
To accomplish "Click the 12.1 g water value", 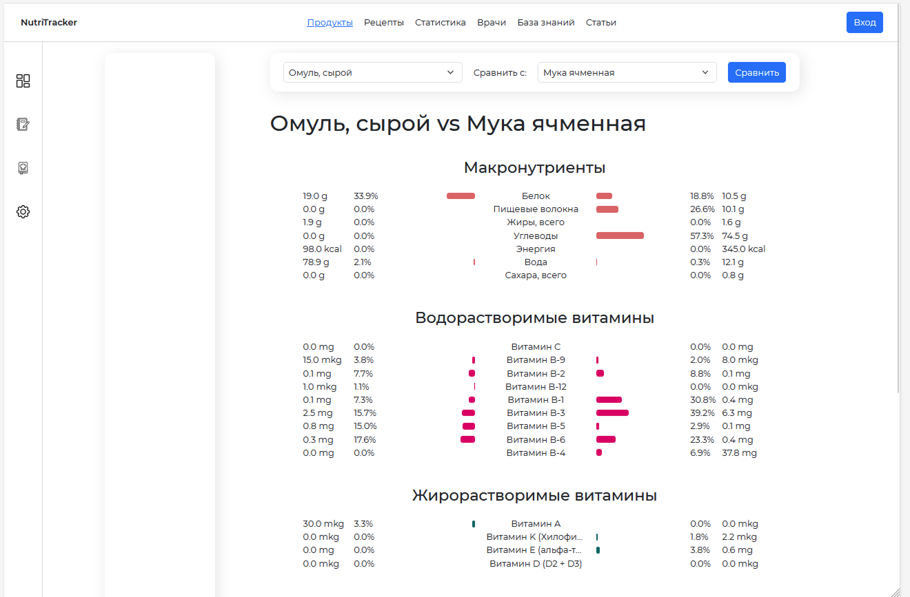I will click(x=733, y=262).
